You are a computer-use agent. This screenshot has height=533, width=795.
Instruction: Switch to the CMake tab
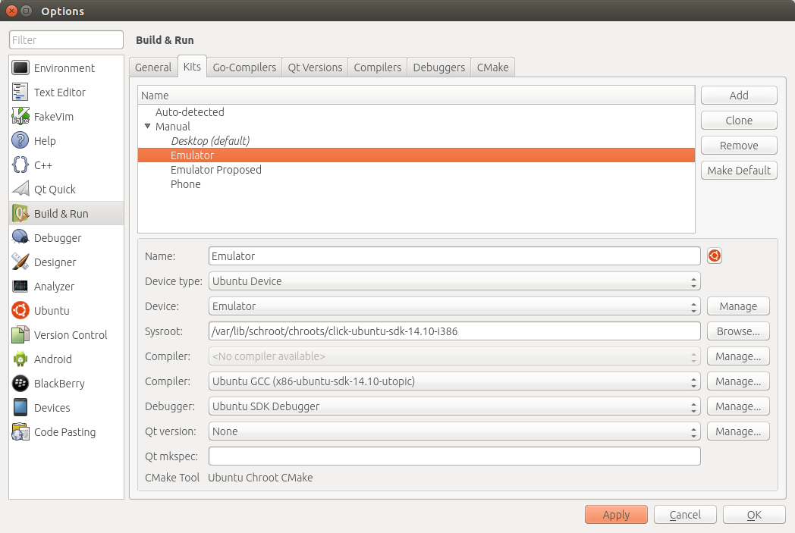[x=492, y=67]
